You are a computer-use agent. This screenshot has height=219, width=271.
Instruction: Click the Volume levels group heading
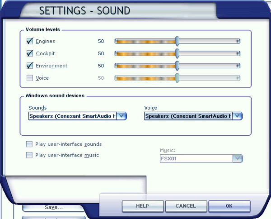(43, 29)
